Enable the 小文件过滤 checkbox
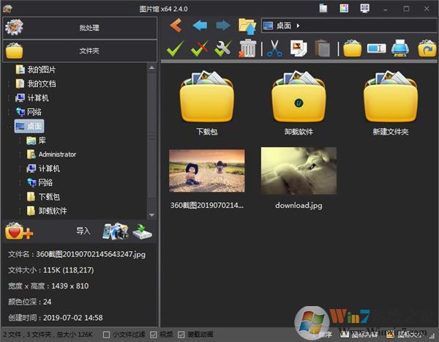The height and width of the screenshot is (342, 439). 107,335
